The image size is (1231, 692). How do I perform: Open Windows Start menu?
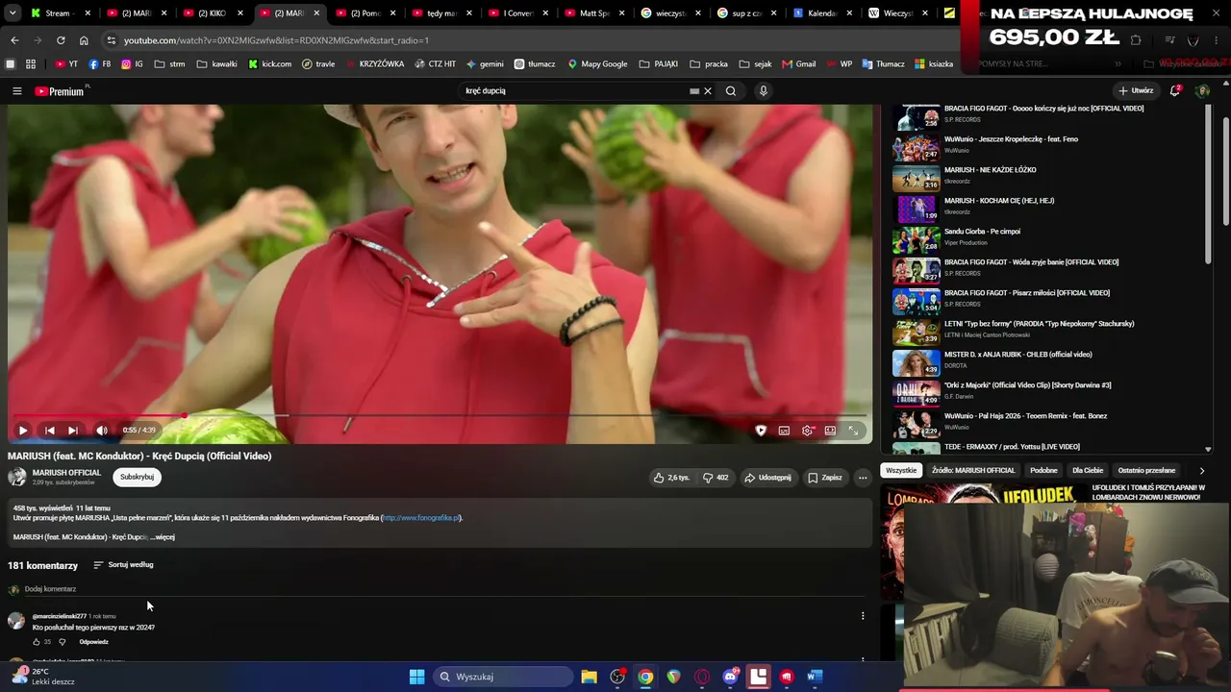coord(416,677)
